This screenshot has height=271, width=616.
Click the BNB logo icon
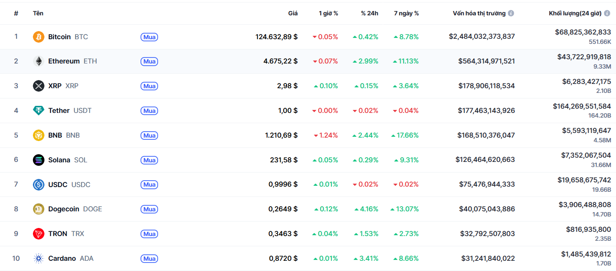(38, 135)
